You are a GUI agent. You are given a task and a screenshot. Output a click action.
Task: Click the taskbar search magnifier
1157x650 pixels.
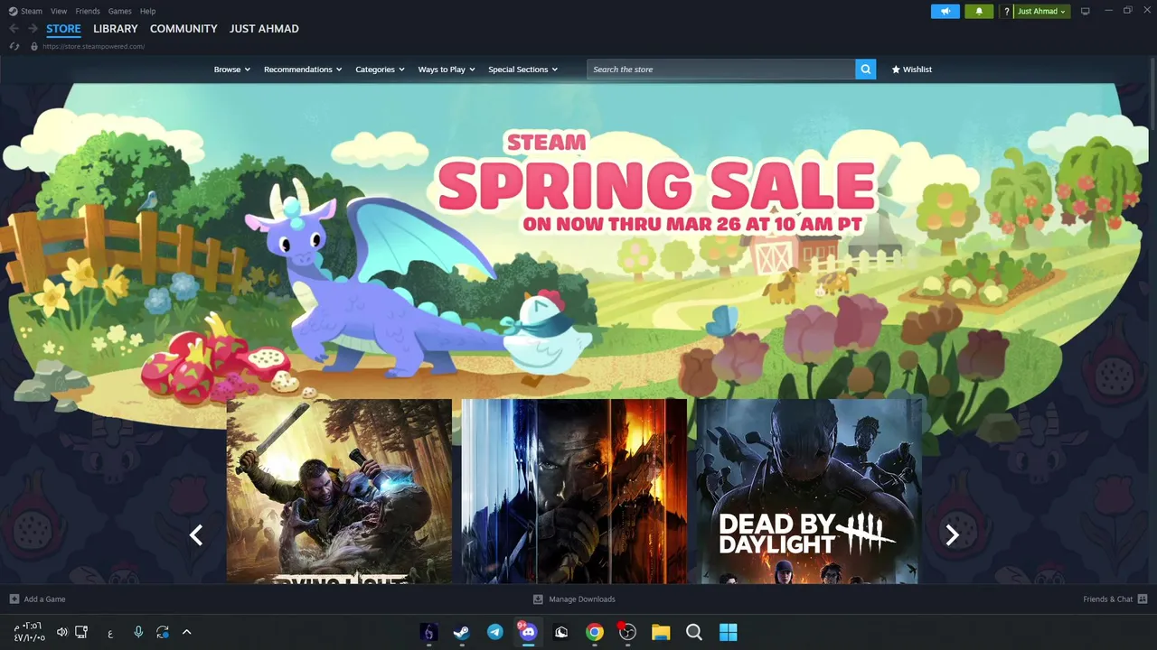click(x=694, y=632)
